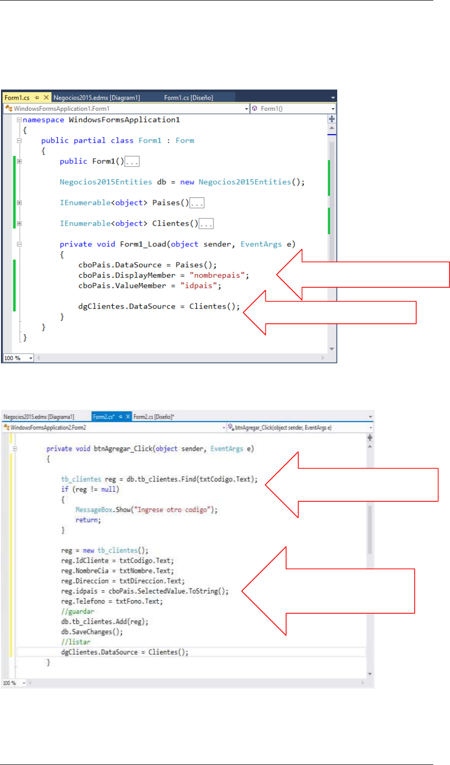This screenshot has width=450, height=765.
Task: Click the class icon beside WindowsFormsApplication2.Form2
Action: click(6, 428)
